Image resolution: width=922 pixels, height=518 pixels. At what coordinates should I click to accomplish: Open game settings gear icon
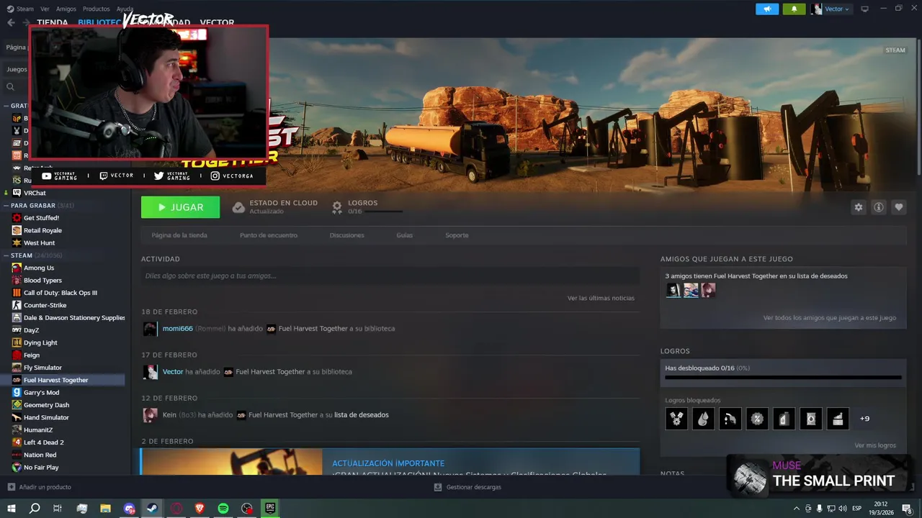pos(858,207)
